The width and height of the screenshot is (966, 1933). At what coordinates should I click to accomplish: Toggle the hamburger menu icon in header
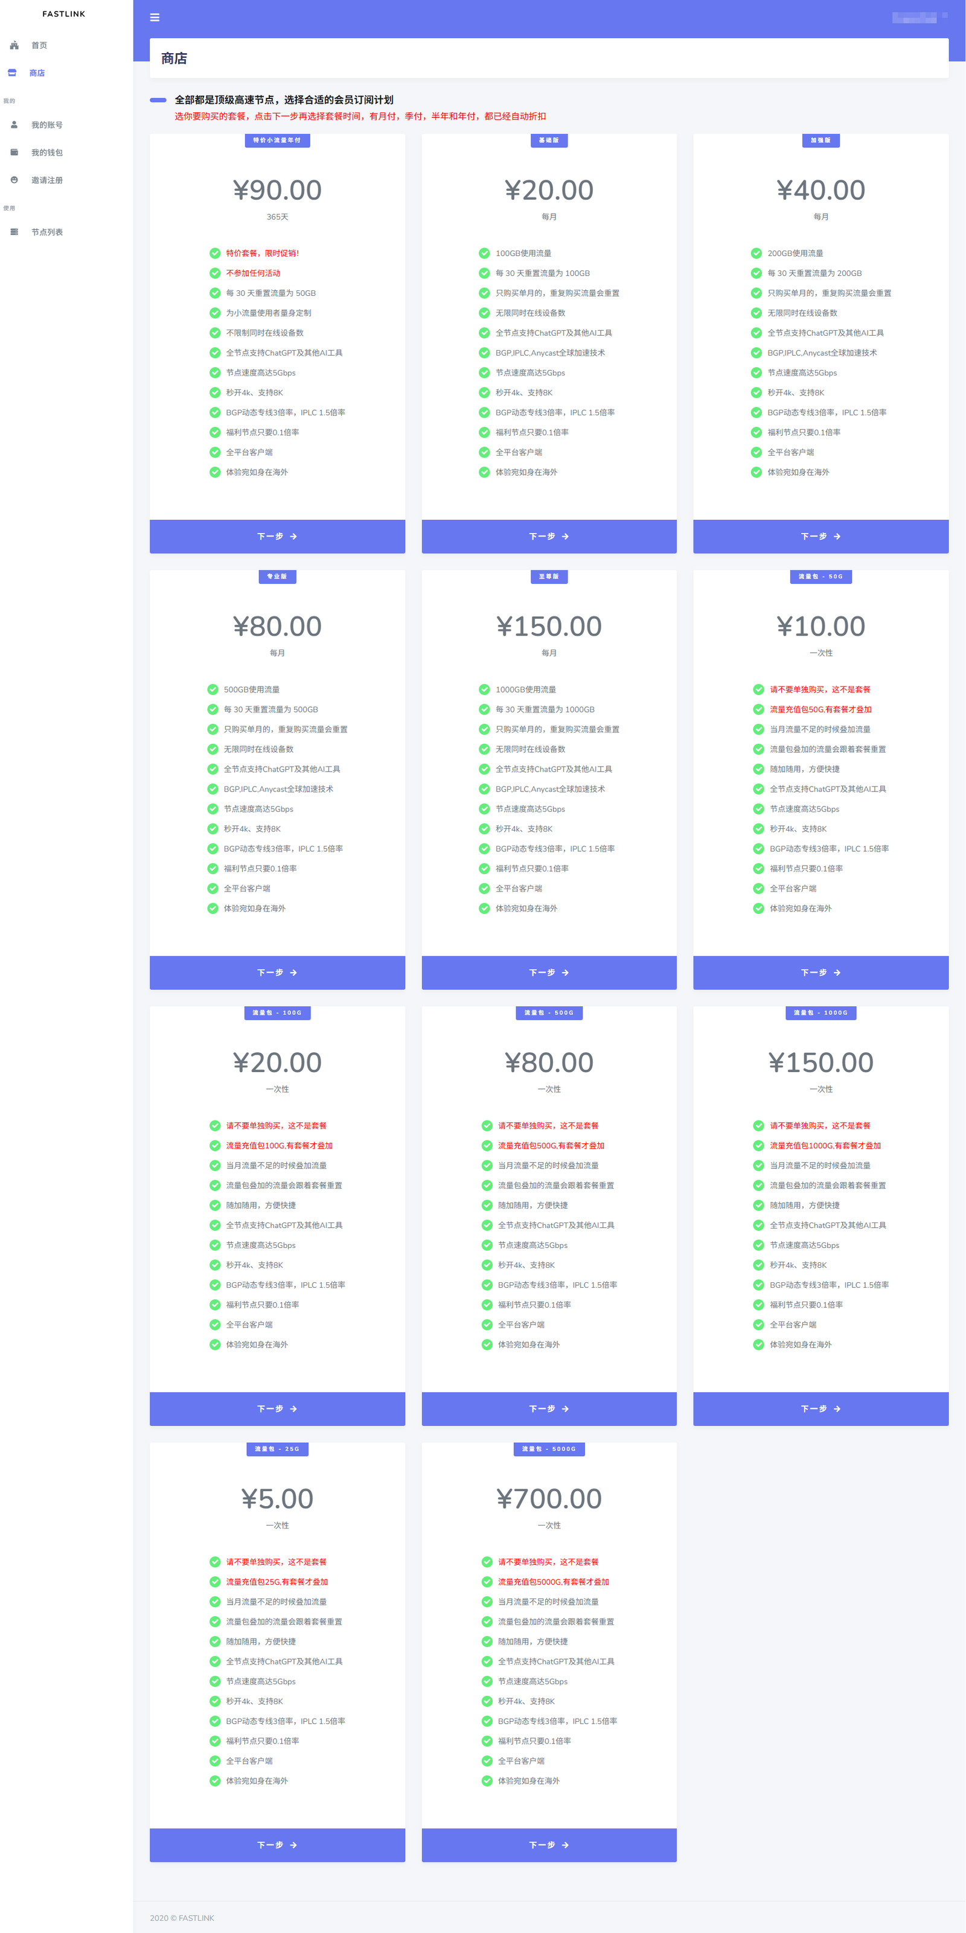pos(155,18)
